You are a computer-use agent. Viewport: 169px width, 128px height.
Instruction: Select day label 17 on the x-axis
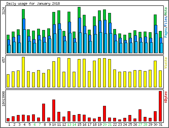coord(89,125)
